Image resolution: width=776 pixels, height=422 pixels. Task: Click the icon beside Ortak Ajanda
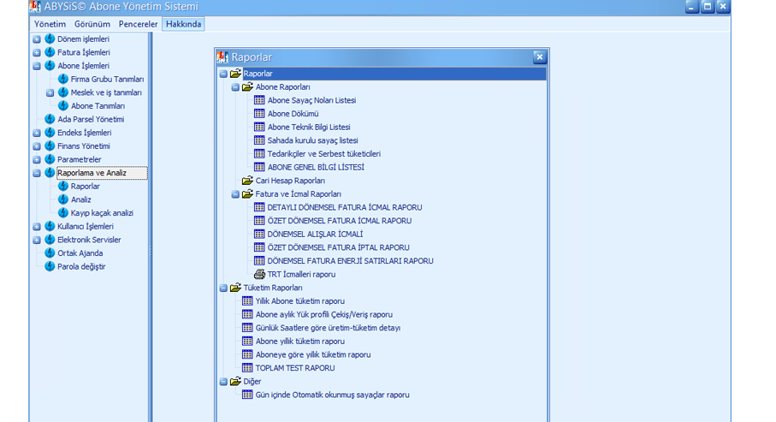point(50,253)
